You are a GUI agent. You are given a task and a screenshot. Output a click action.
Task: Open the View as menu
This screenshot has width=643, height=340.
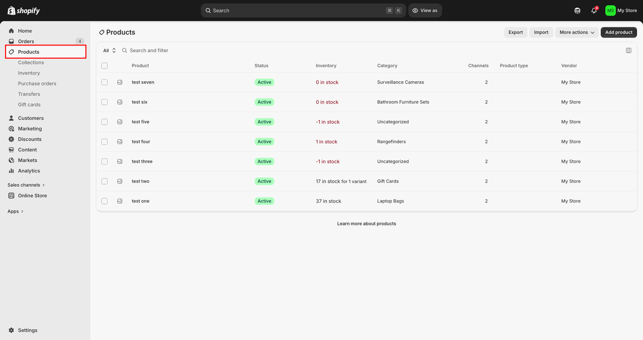425,11
